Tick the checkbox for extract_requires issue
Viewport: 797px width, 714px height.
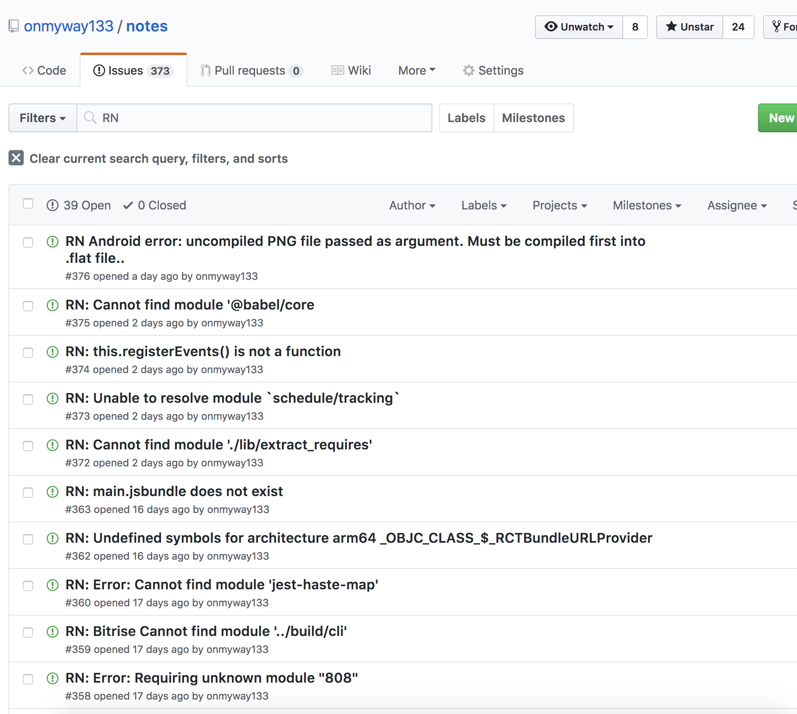point(28,446)
